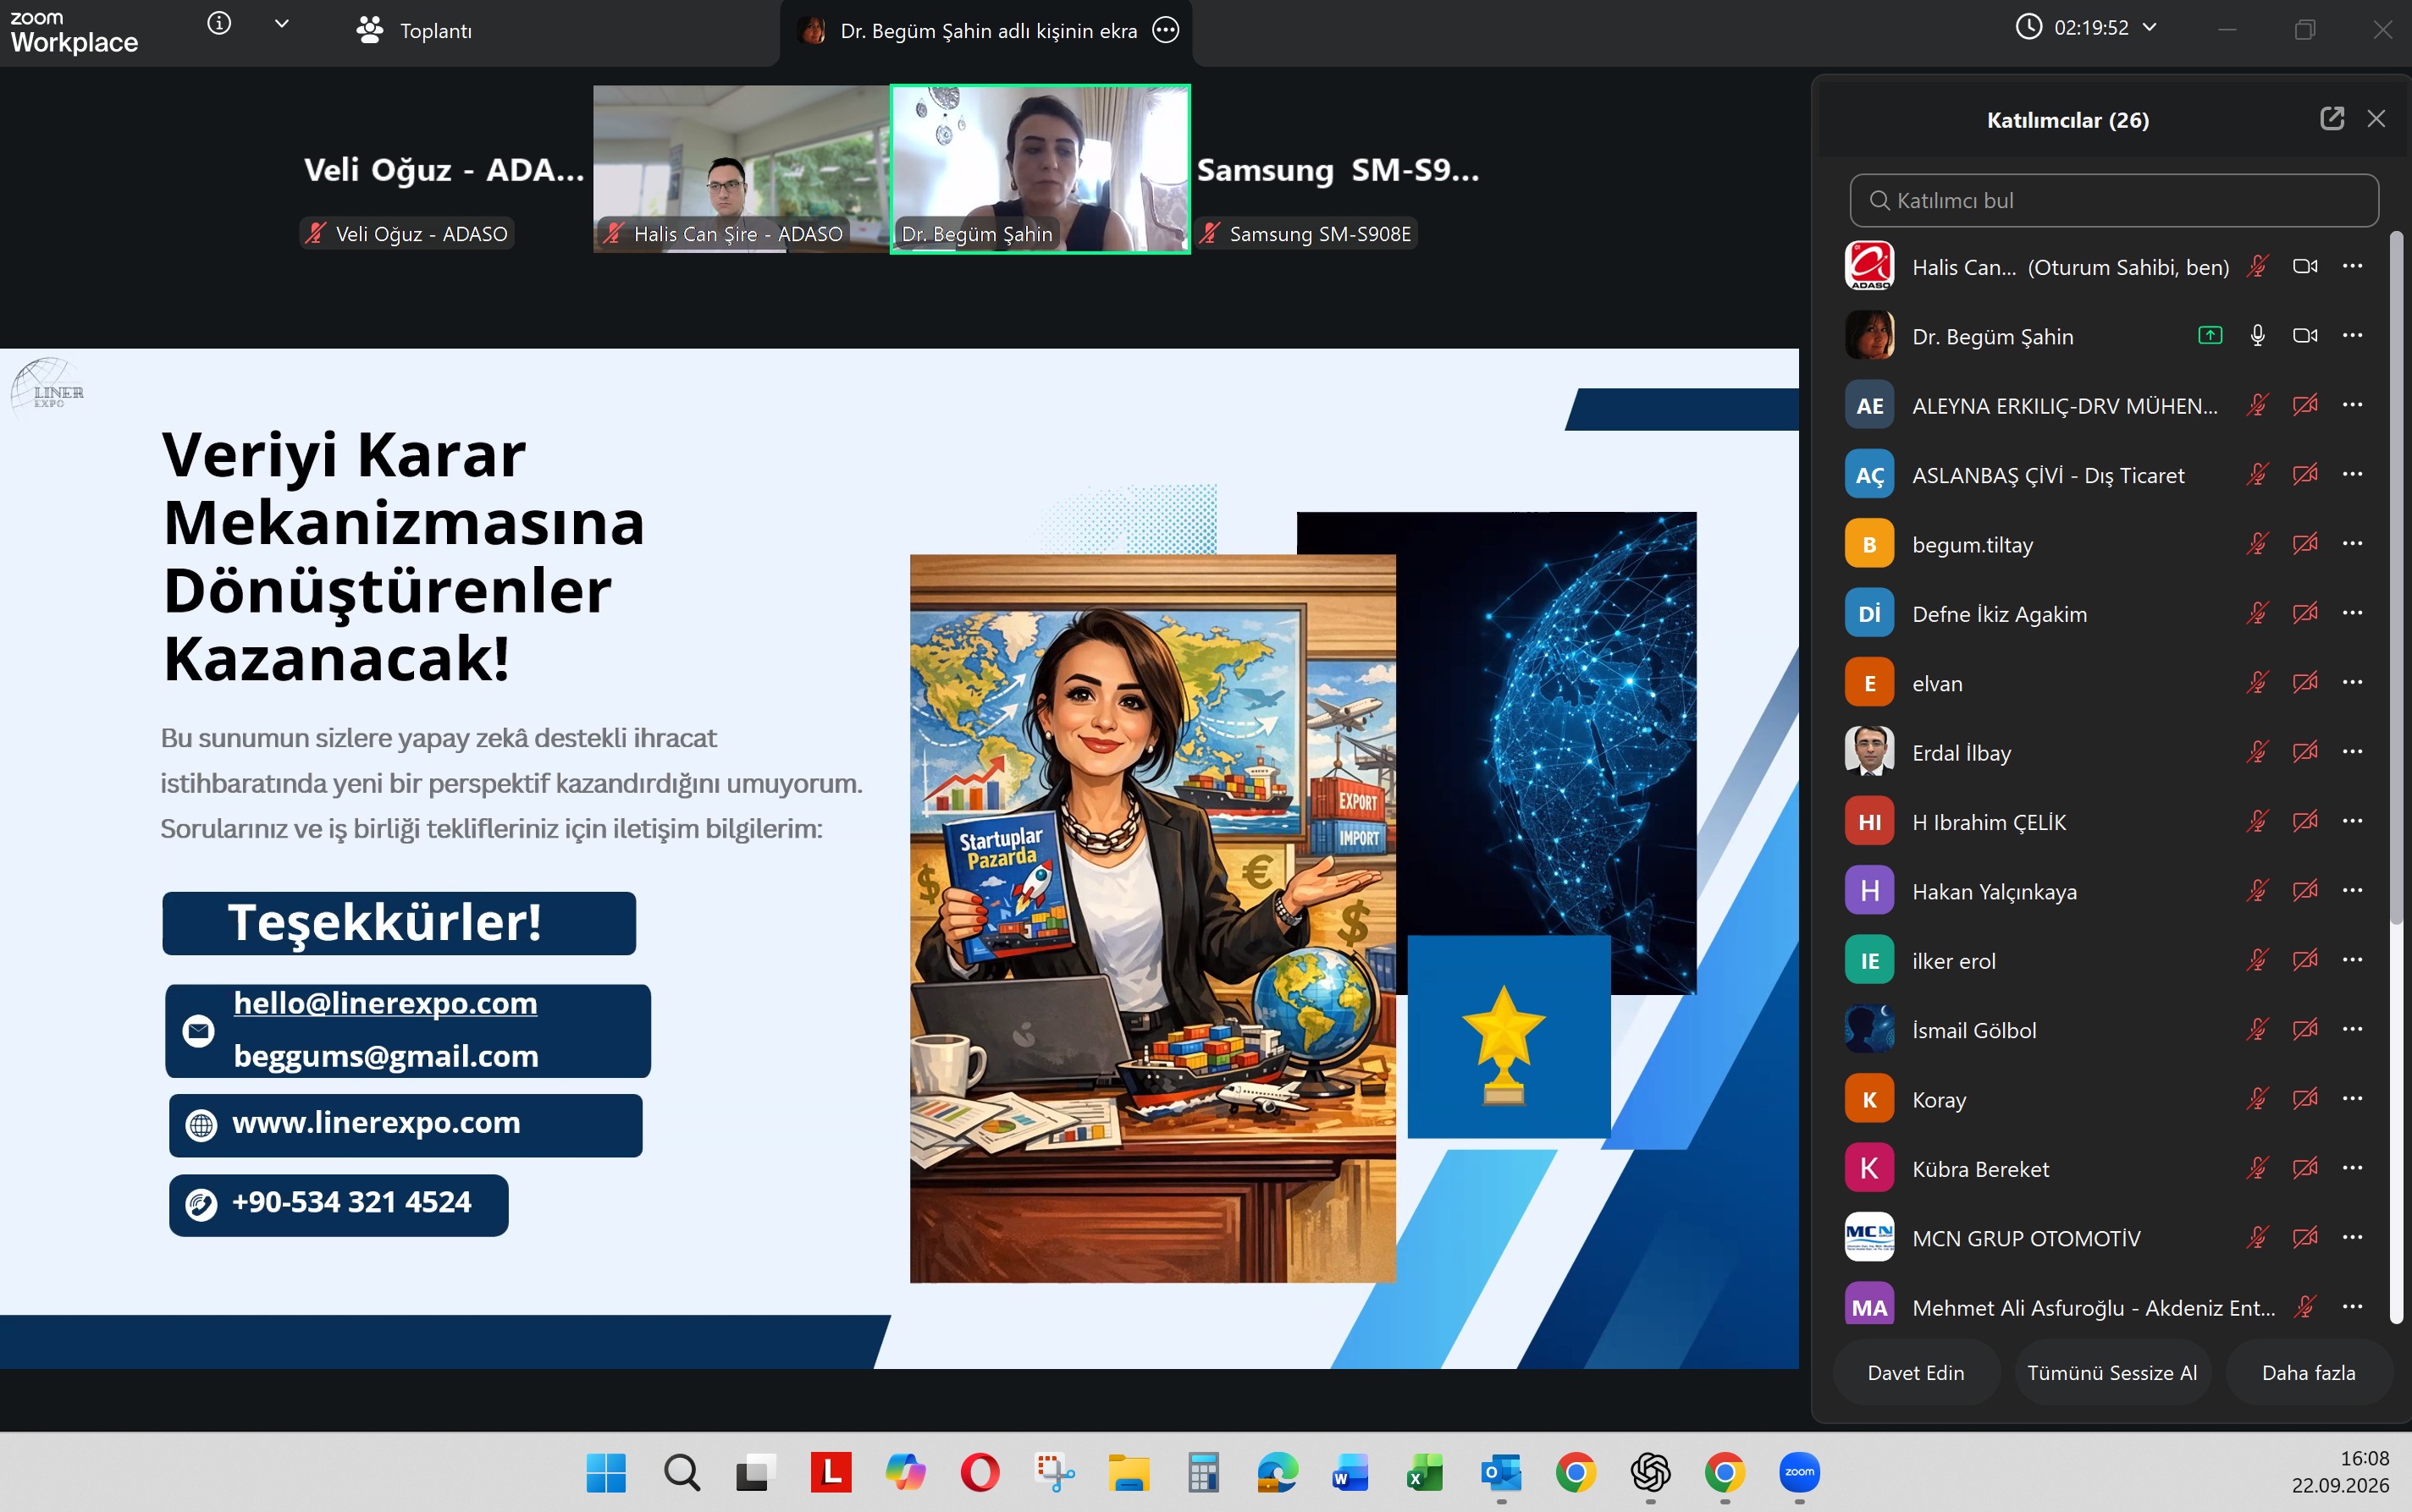The image size is (2412, 1512).
Task: Close the Katılımcılar panel
Action: [x=2376, y=119]
